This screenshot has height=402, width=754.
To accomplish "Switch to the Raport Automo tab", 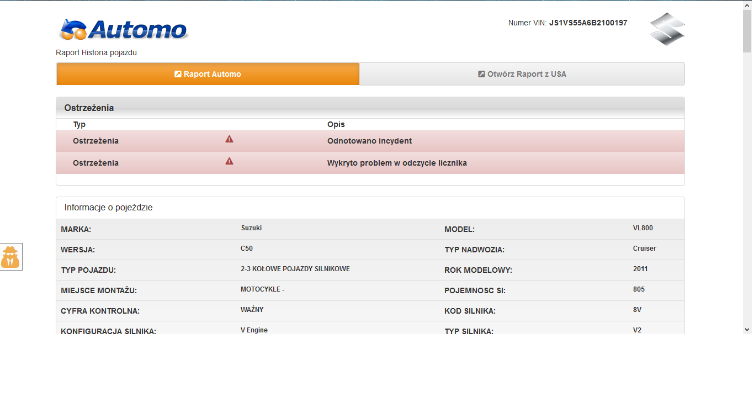I will point(208,74).
